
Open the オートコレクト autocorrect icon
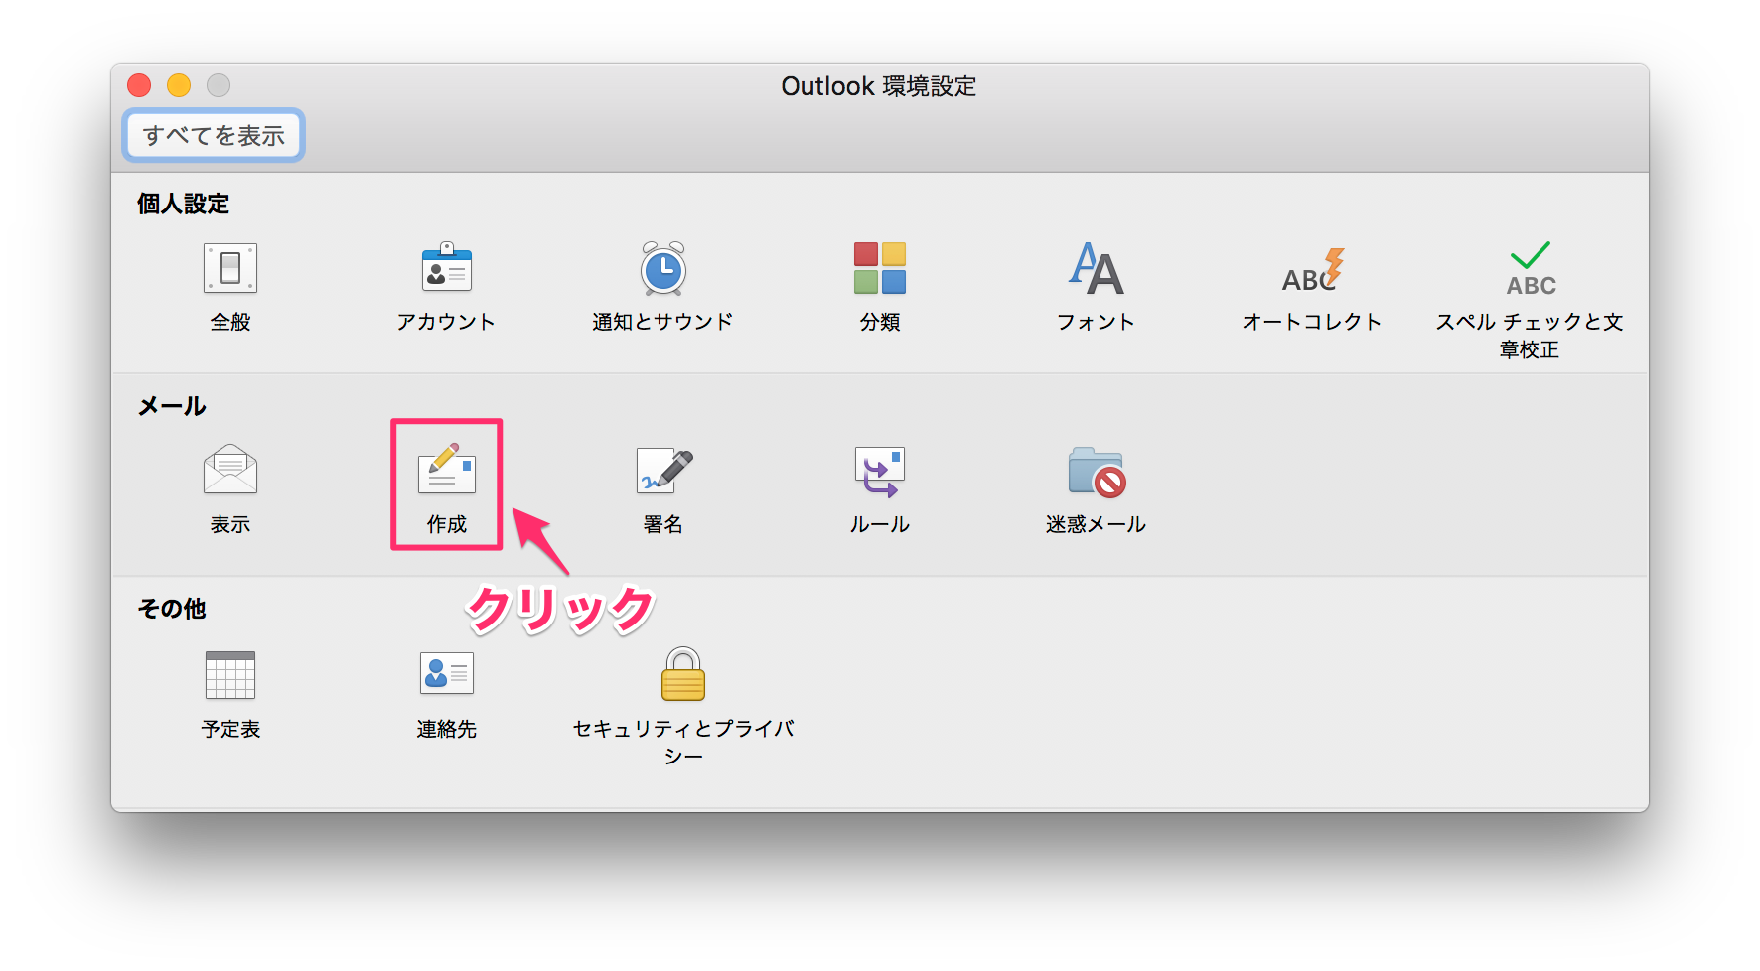tap(1313, 270)
